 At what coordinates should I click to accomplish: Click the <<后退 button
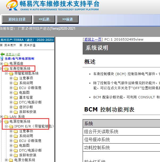44,20
